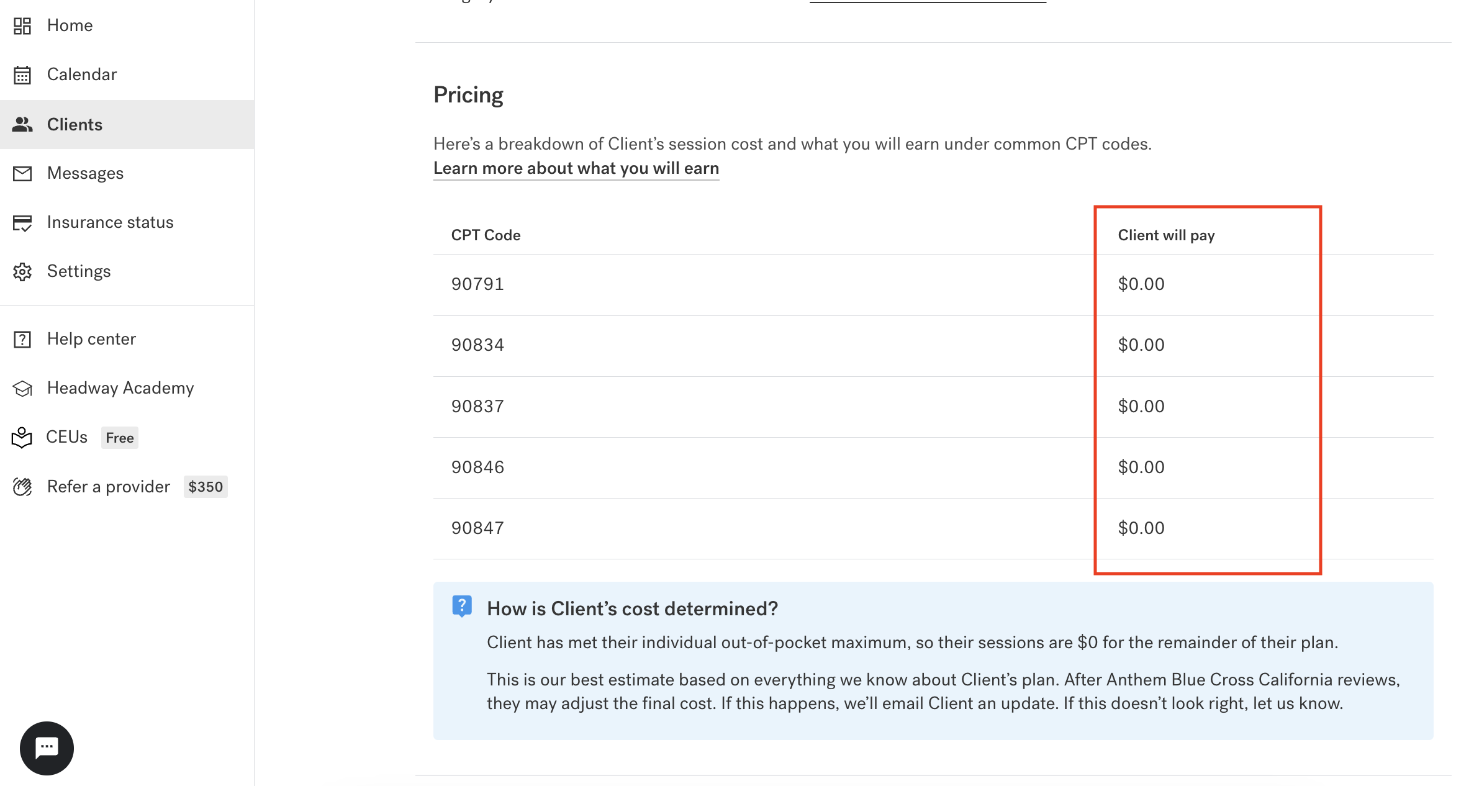Click the Client will pay column header
Screen dimensions: 1474x786
pos(1166,235)
